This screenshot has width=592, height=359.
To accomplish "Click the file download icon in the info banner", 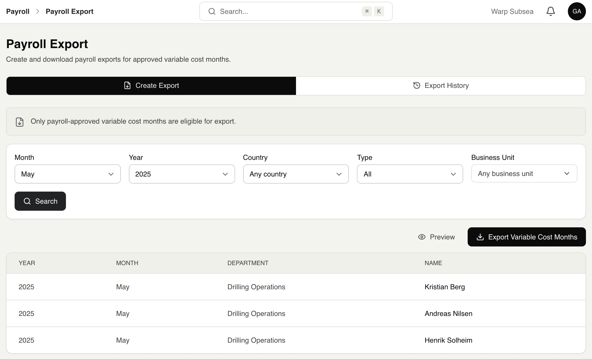I will [x=20, y=122].
